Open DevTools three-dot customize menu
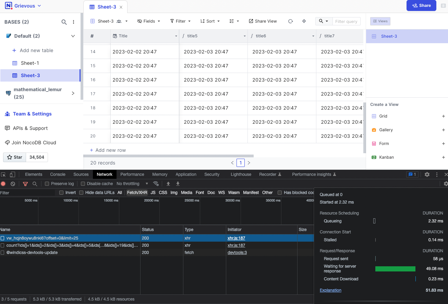The width and height of the screenshot is (448, 304). click(437, 174)
